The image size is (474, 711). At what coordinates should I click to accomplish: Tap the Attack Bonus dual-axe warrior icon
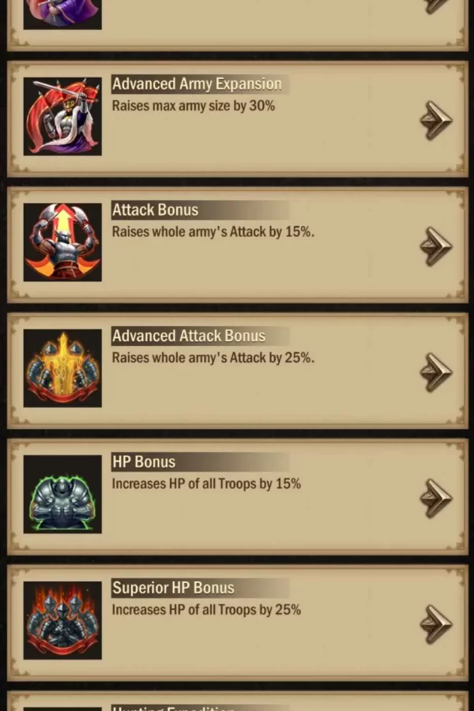point(62,243)
